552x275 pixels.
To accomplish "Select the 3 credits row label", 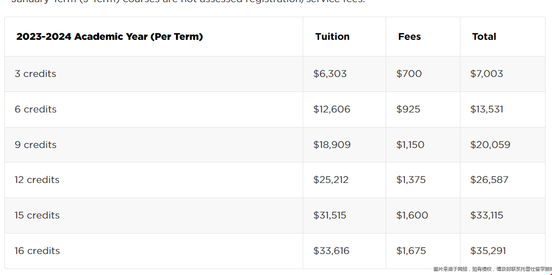I will coord(35,74).
